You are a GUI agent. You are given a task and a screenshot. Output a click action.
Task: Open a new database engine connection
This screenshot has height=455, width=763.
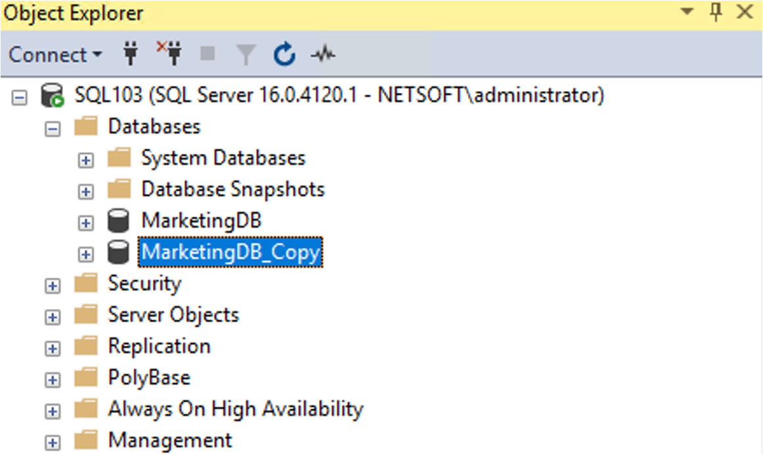(130, 55)
